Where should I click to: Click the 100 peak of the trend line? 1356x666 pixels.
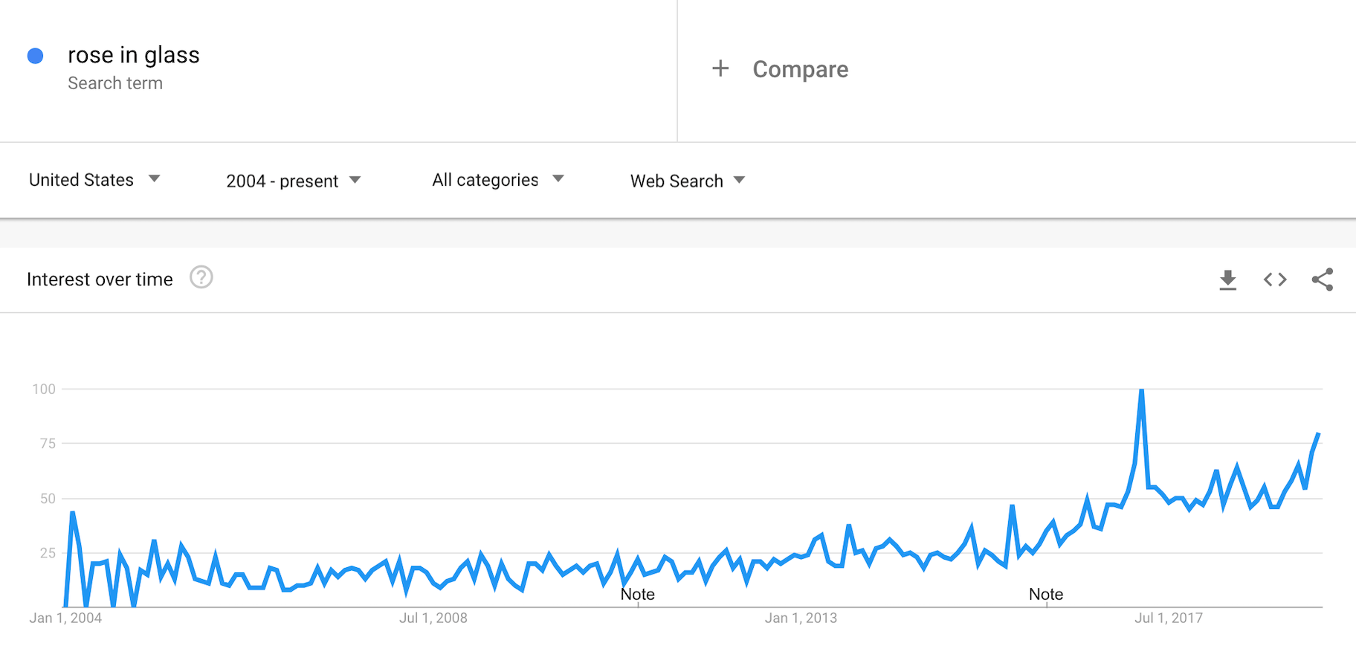point(1142,388)
